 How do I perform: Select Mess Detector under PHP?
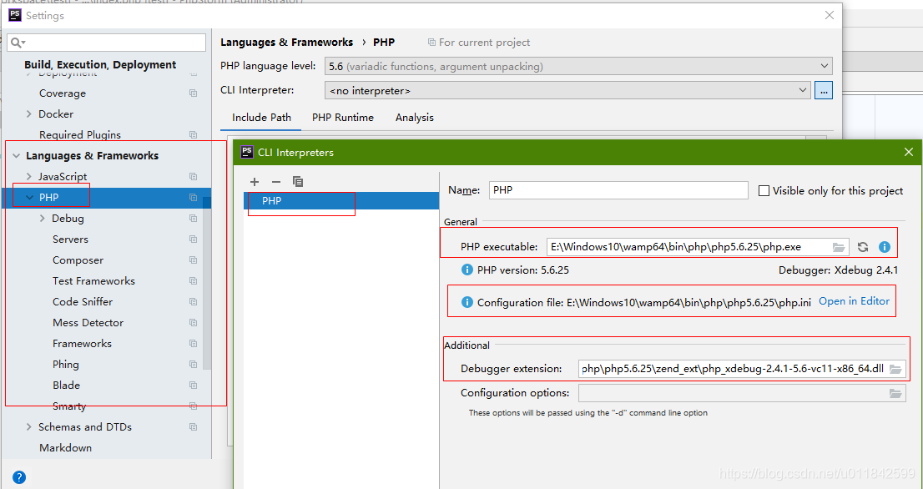pos(88,322)
